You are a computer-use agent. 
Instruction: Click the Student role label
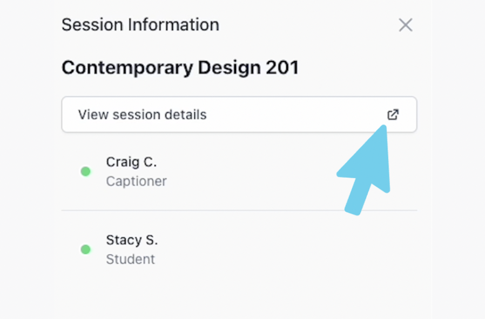(130, 259)
